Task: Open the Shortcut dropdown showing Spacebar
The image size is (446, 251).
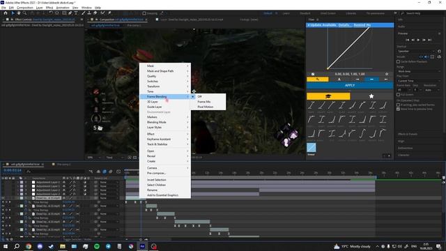Action: pyautogui.click(x=416, y=51)
